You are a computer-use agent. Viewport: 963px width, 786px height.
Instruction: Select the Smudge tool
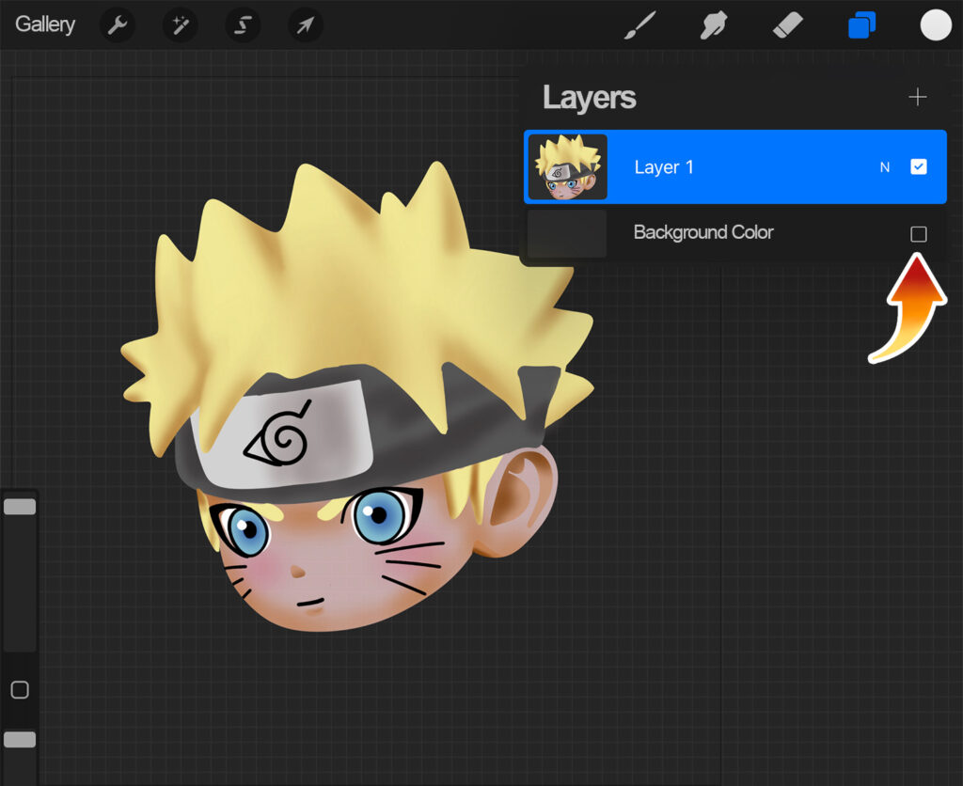(x=714, y=25)
